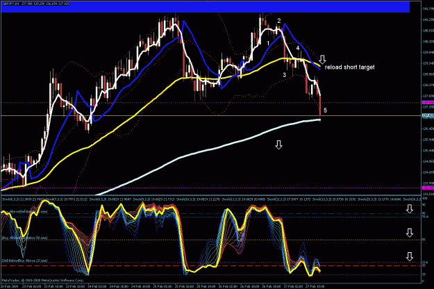This screenshot has height=289, width=434.
Task: Select the lower magenta price level tag
Action: [428, 188]
